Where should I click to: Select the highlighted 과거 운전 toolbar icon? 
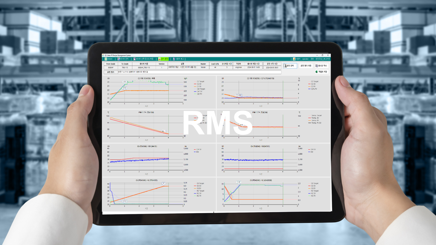pyautogui.click(x=159, y=59)
